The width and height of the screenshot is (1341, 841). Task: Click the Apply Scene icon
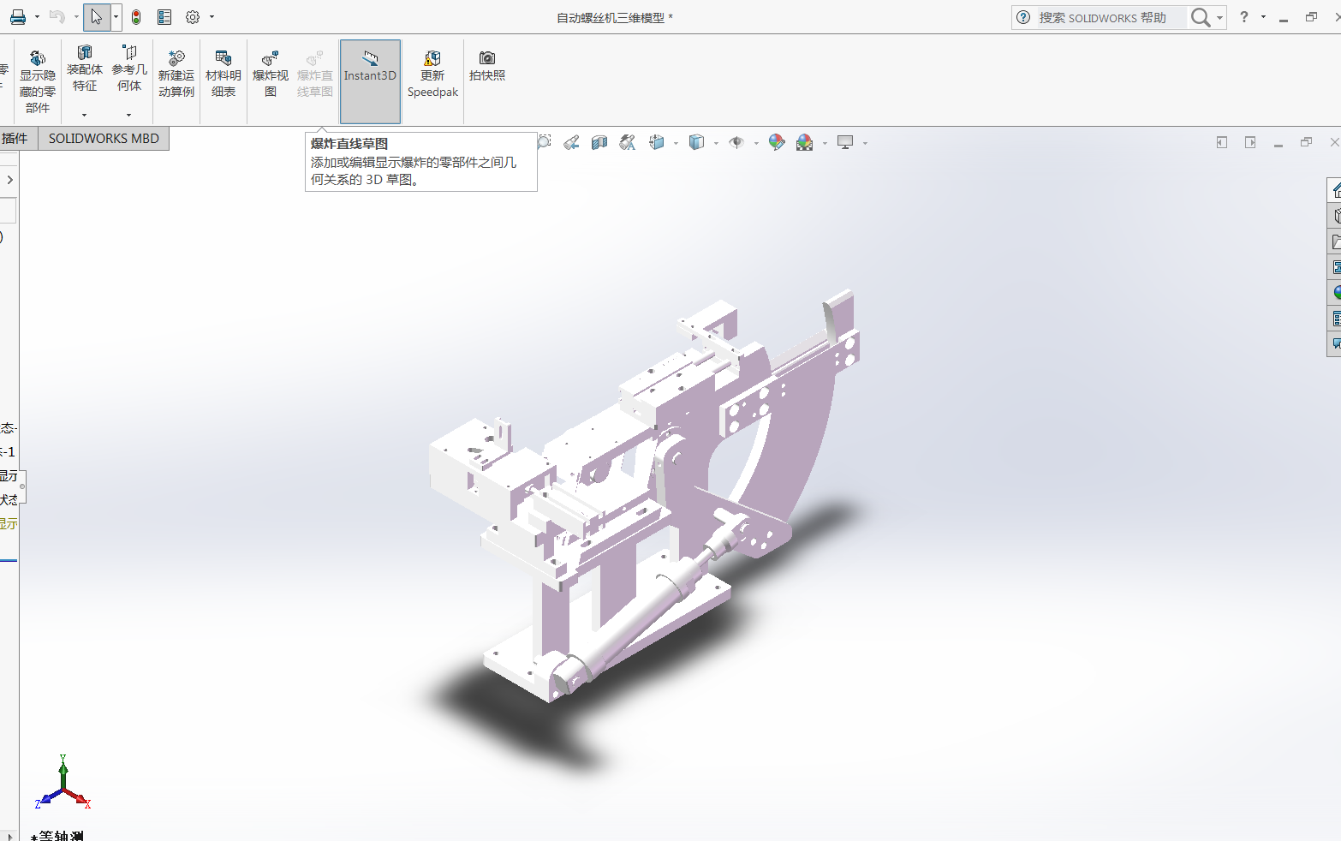(x=805, y=142)
